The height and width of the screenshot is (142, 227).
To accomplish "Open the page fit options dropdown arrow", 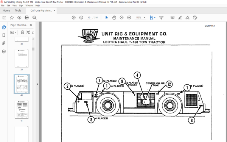I will pos(155,18).
